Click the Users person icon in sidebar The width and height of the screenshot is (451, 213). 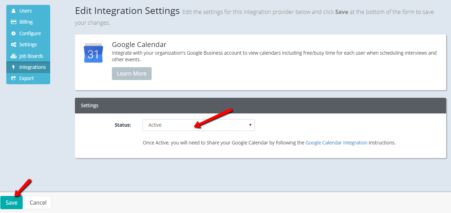[x=14, y=11]
